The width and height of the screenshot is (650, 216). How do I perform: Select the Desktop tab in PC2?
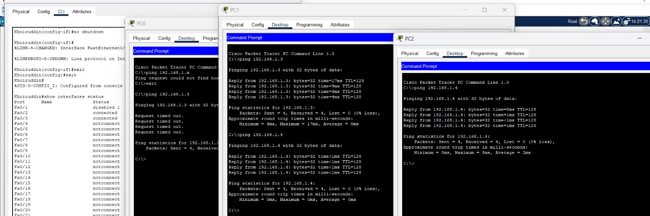tap(455, 54)
